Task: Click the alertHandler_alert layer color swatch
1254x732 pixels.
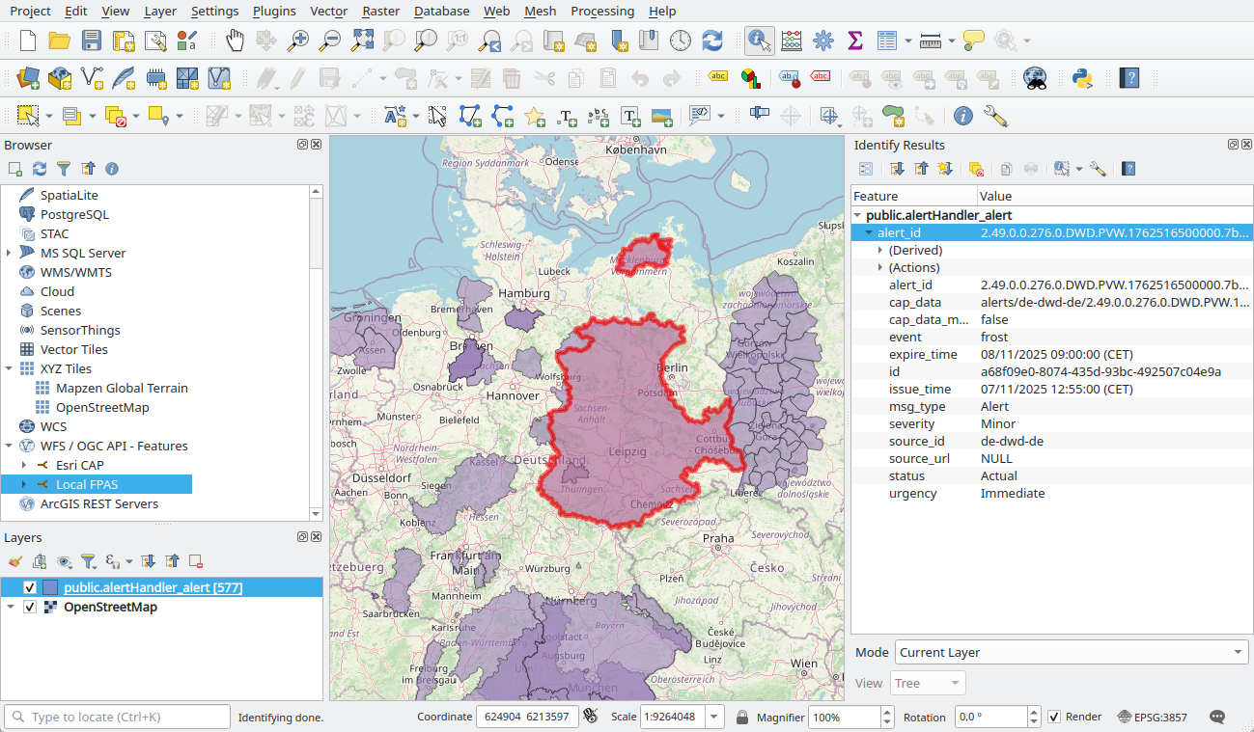Action: [x=50, y=587]
